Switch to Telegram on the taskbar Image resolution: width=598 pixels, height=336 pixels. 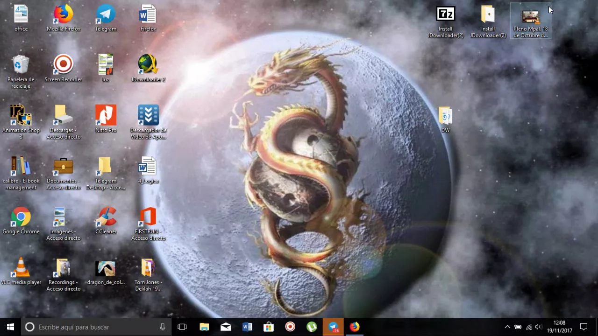[333, 327]
